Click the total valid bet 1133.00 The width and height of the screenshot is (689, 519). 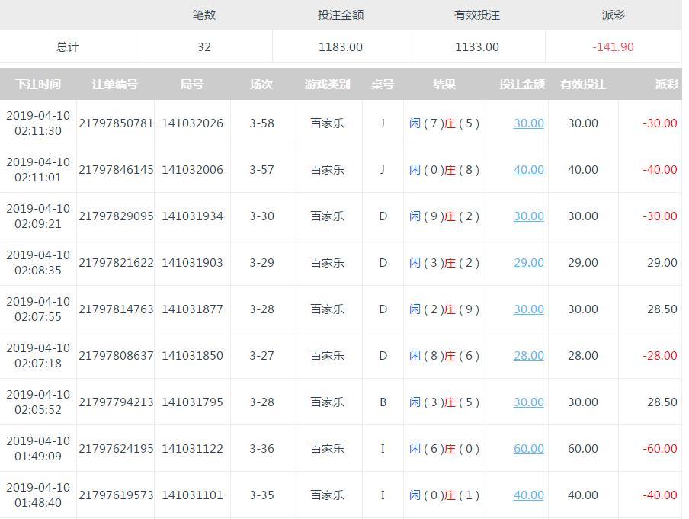tap(477, 47)
